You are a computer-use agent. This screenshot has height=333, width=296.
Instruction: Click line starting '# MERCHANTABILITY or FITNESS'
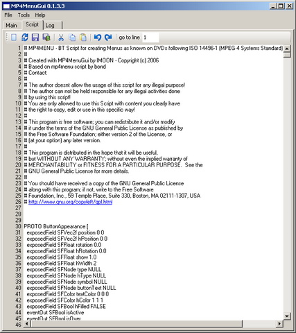pyautogui.click(x=113, y=165)
